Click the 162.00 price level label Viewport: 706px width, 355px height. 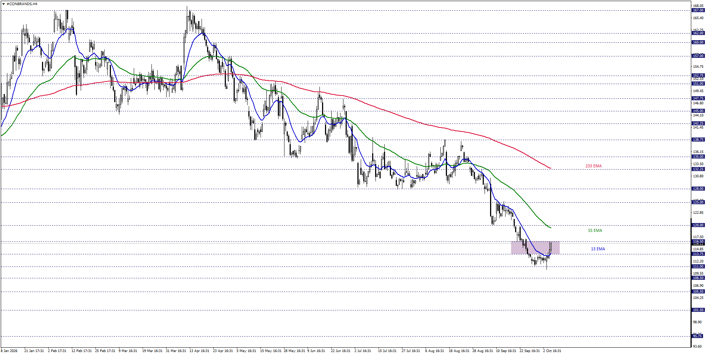coord(698,33)
